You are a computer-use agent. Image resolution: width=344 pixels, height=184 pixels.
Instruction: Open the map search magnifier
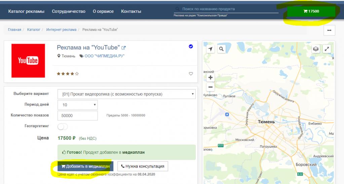(x=221, y=49)
